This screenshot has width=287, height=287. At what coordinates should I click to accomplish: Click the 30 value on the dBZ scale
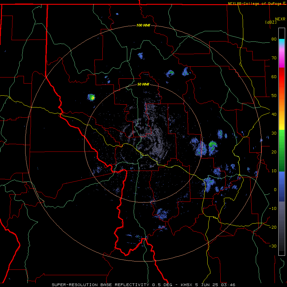pos(274,133)
